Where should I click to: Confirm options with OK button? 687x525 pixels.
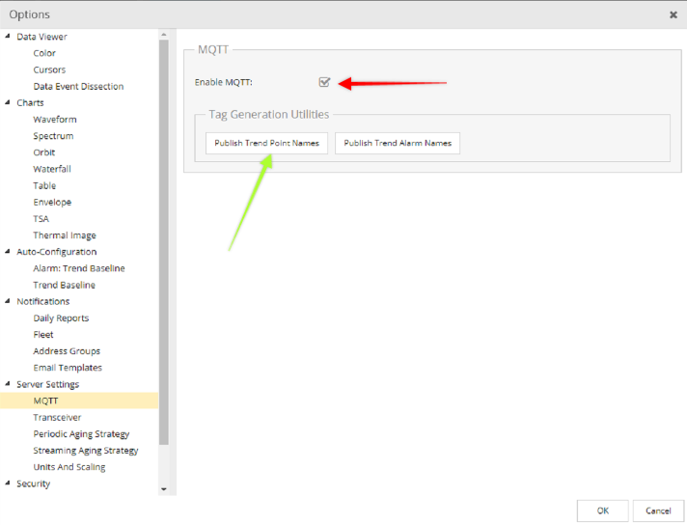(x=602, y=511)
